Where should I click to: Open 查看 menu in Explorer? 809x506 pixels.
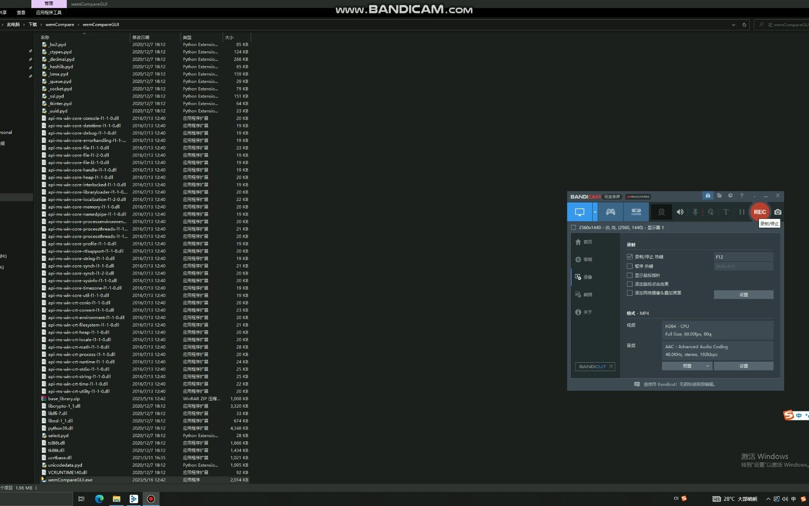[x=21, y=13]
